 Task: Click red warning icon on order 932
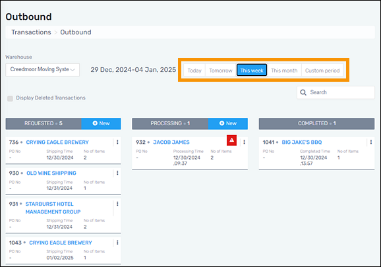click(x=231, y=140)
